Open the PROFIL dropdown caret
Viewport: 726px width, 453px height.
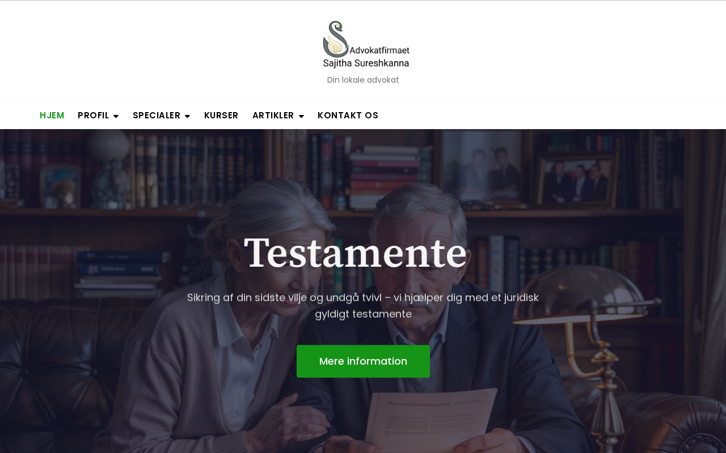coord(116,116)
